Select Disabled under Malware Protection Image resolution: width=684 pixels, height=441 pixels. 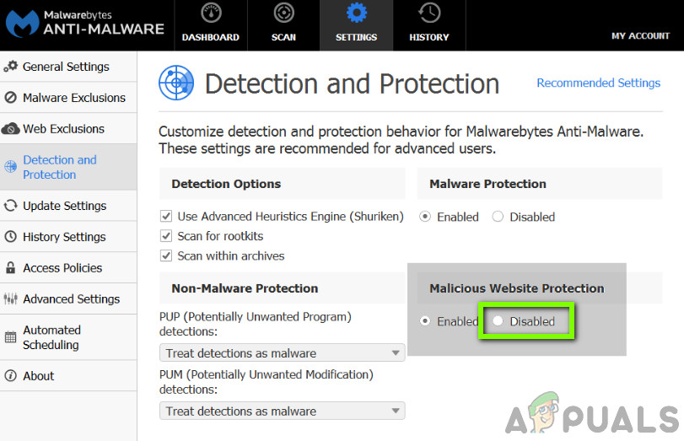[x=498, y=217]
